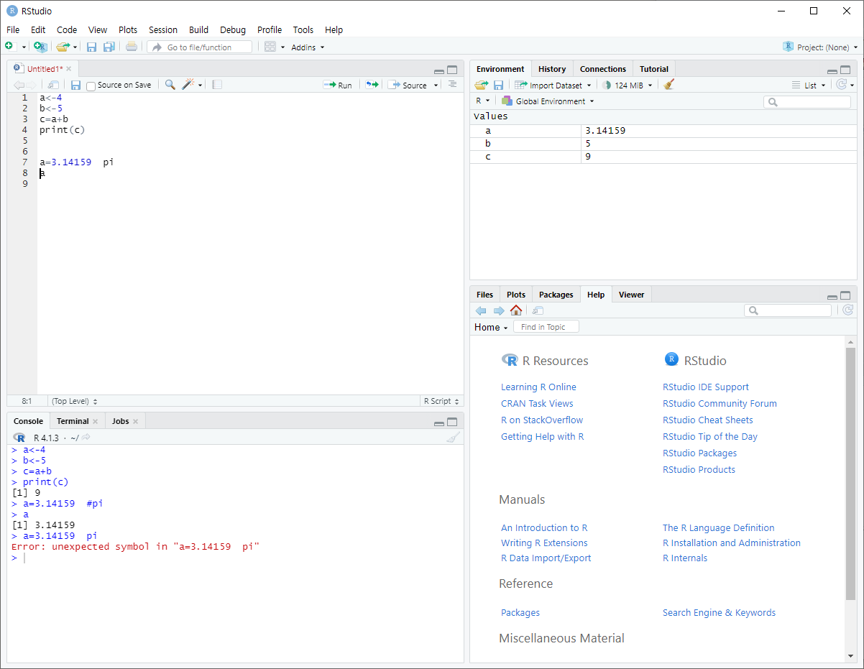
Task: Save Untitled1 via editor toolbar disk icon
Action: click(75, 85)
